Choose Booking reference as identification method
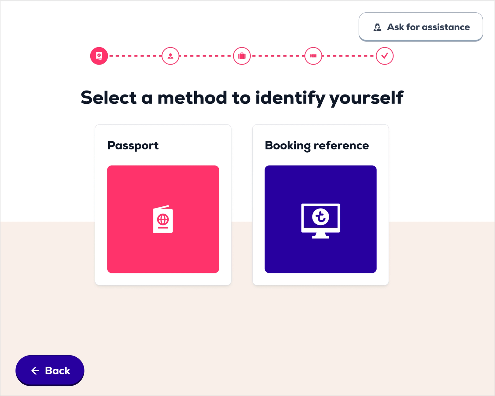The width and height of the screenshot is (495, 396). pyautogui.click(x=321, y=204)
